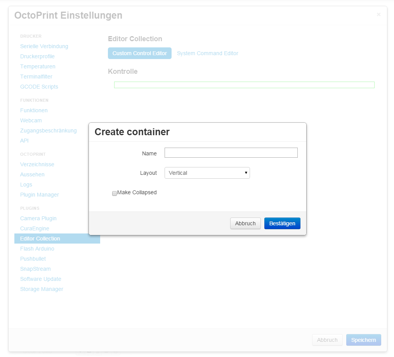Open the Layout dropdown set to Vertical
This screenshot has height=357, width=394.
pyautogui.click(x=207, y=173)
